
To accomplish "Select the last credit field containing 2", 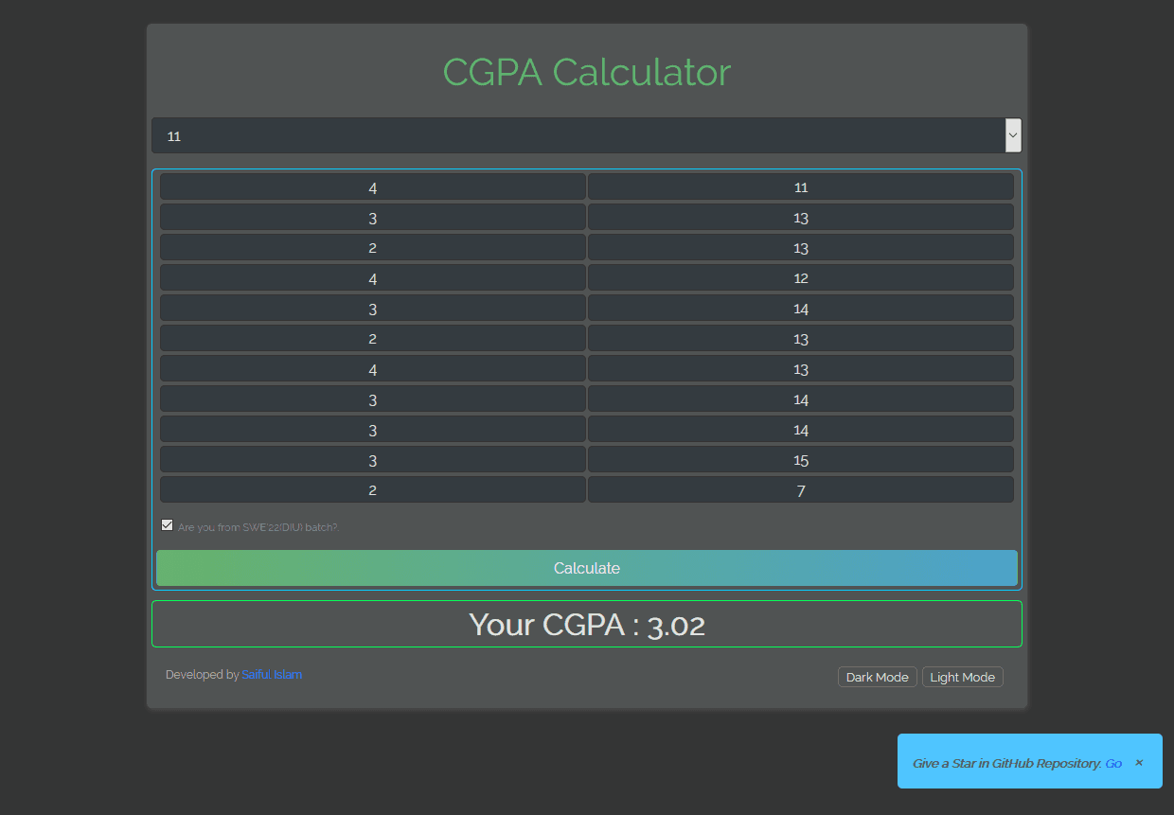I will 372,490.
